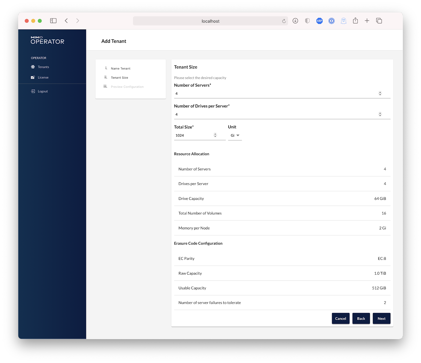Click the Drives per Server stepper arrows

click(380, 114)
